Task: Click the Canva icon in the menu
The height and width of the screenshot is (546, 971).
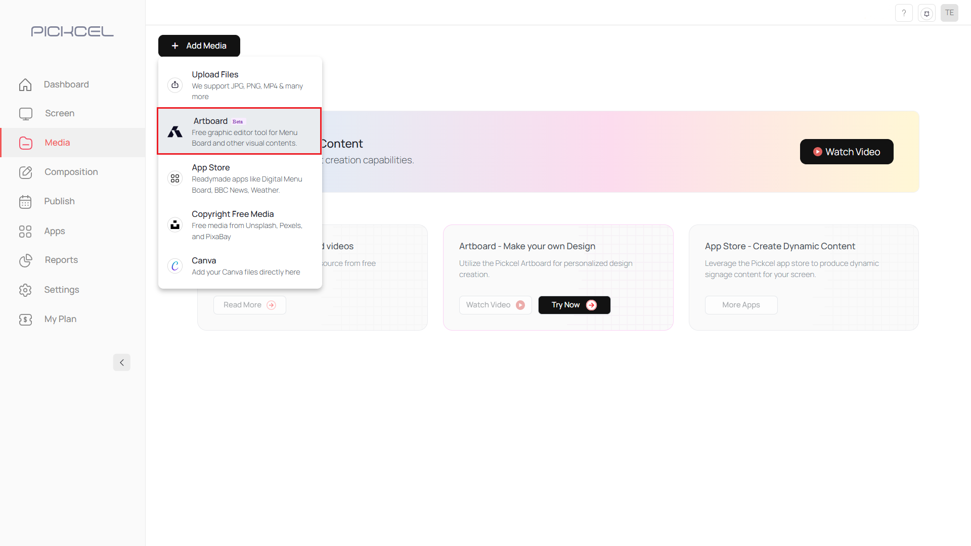Action: tap(174, 265)
